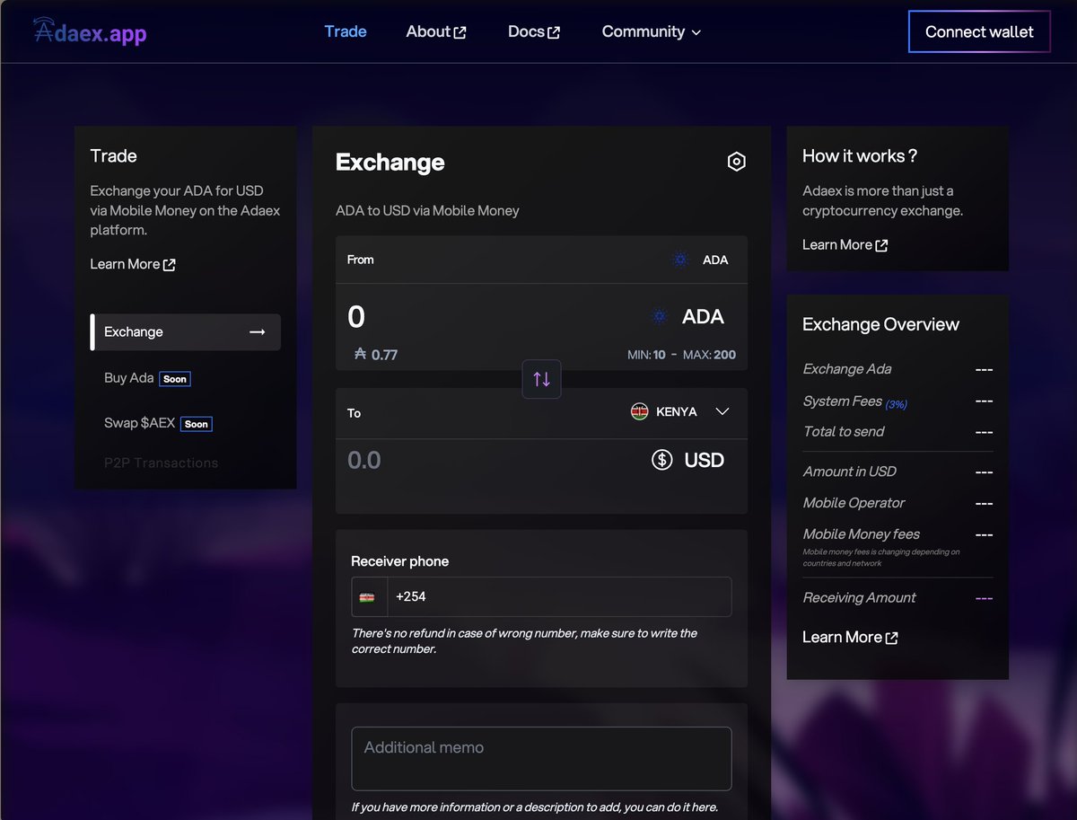Click the Mobile Operator row label
The height and width of the screenshot is (820, 1077).
(x=854, y=503)
